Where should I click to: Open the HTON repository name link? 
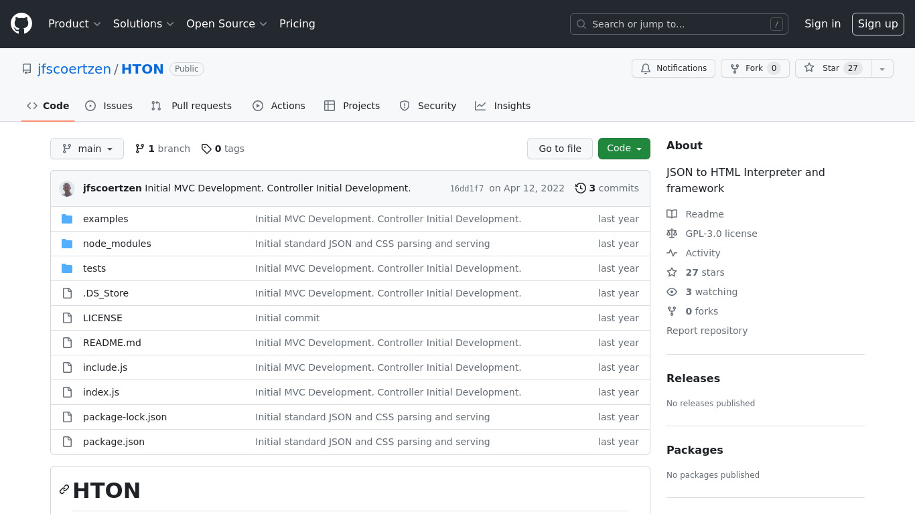click(x=143, y=69)
